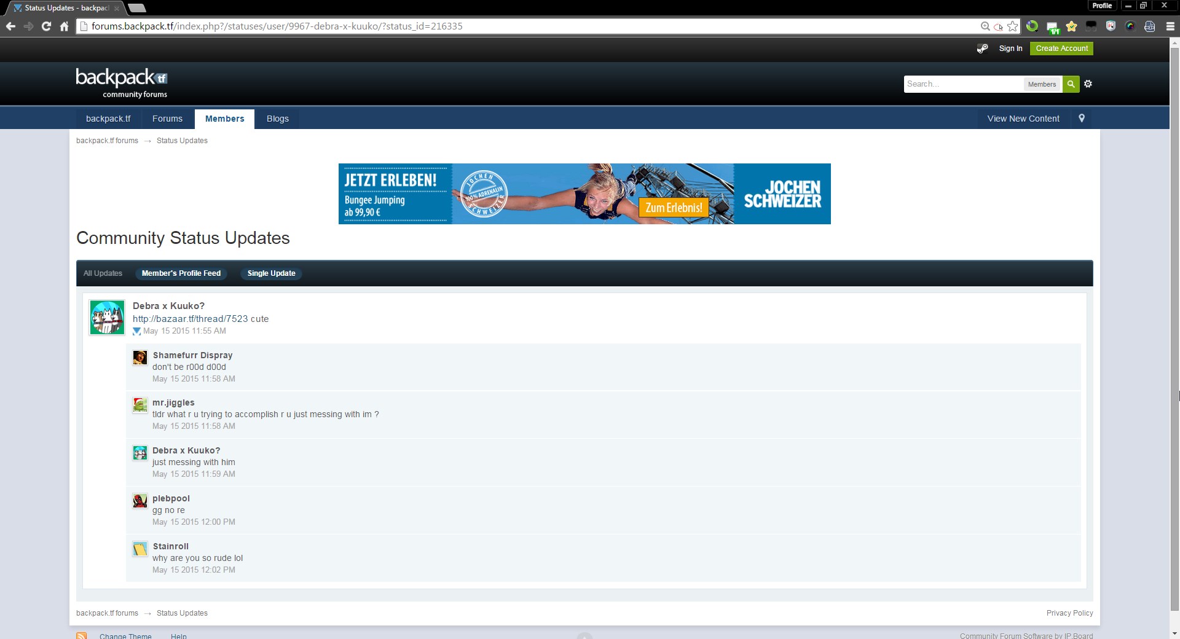Click the RSS feed icon in footer

coord(81,635)
